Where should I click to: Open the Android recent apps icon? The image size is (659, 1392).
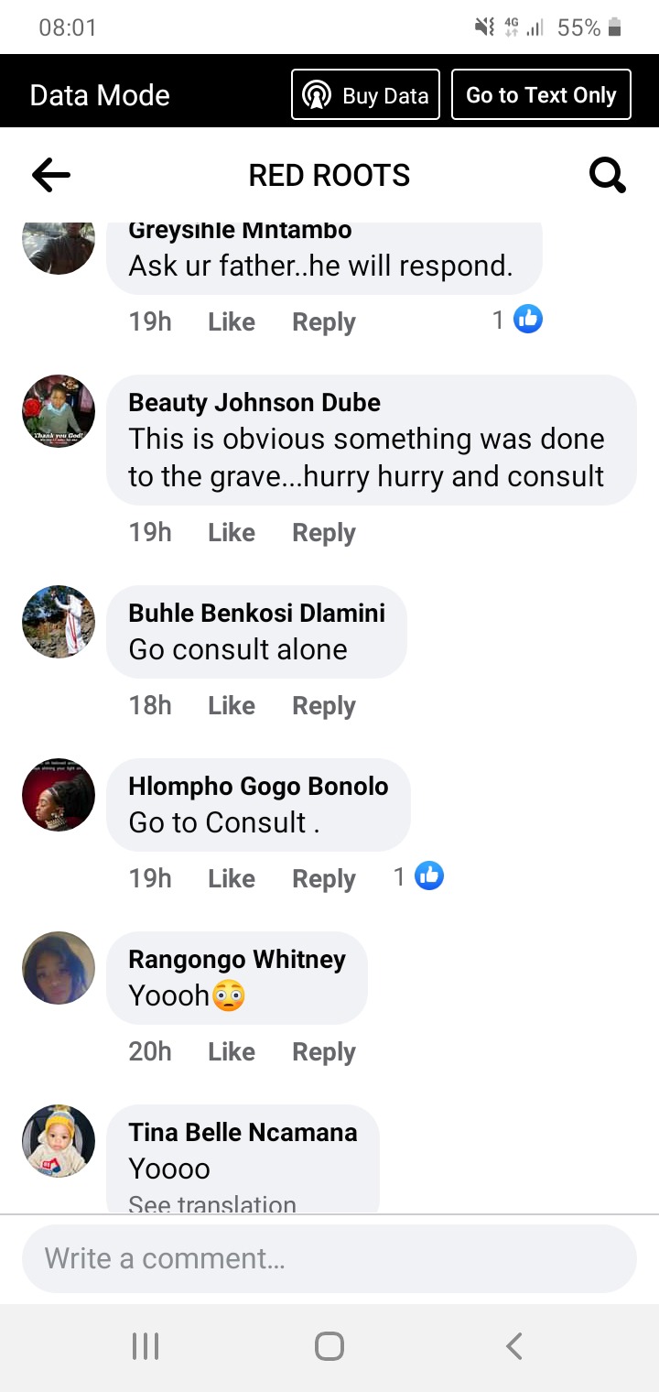(x=146, y=1345)
